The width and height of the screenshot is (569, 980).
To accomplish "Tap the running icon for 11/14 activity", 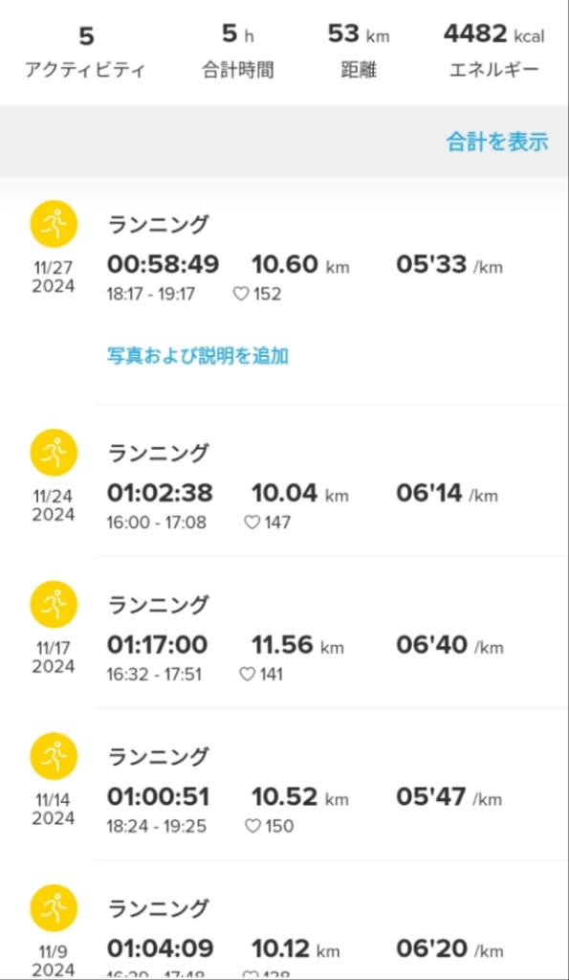I will point(54,756).
